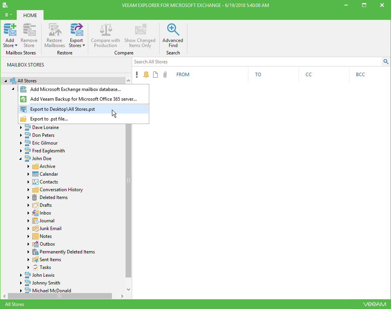Expand the Eric Gilmour mailbox
391x309 pixels.
click(x=21, y=143)
